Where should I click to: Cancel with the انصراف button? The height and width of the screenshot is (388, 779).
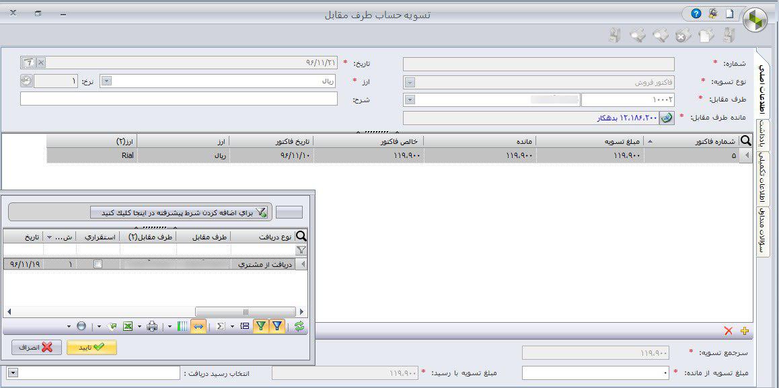click(36, 347)
